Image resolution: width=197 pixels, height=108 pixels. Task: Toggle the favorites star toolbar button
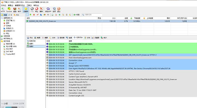point(26,10)
